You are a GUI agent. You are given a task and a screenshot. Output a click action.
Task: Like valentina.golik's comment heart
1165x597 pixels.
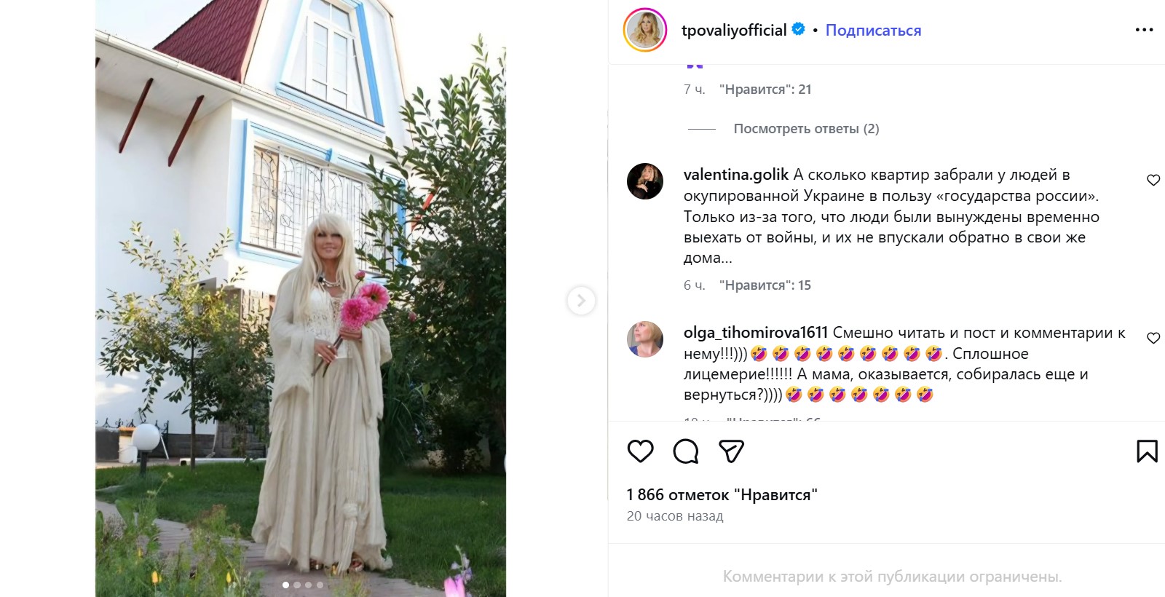1153,180
